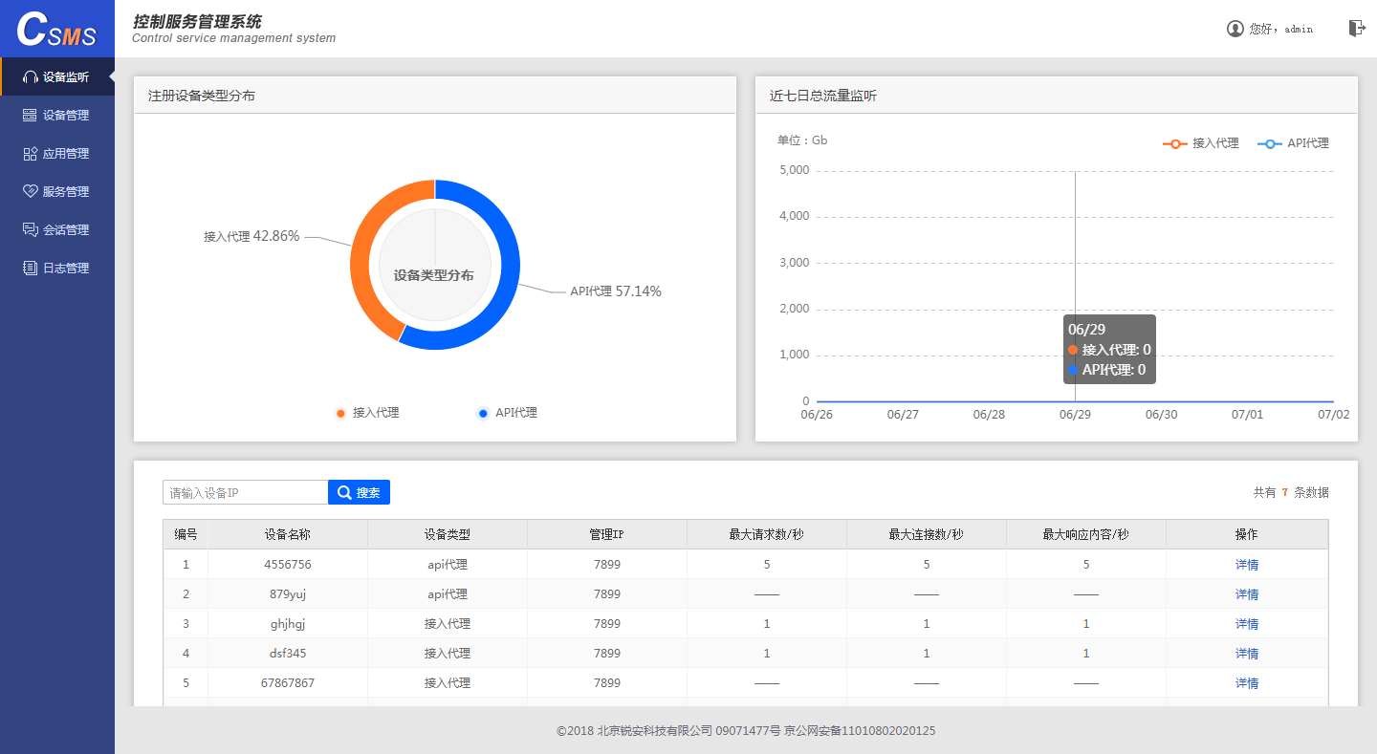Toggle 接入代理 series in traffic chart legend
Image resolution: width=1377 pixels, height=754 pixels.
click(x=1201, y=143)
